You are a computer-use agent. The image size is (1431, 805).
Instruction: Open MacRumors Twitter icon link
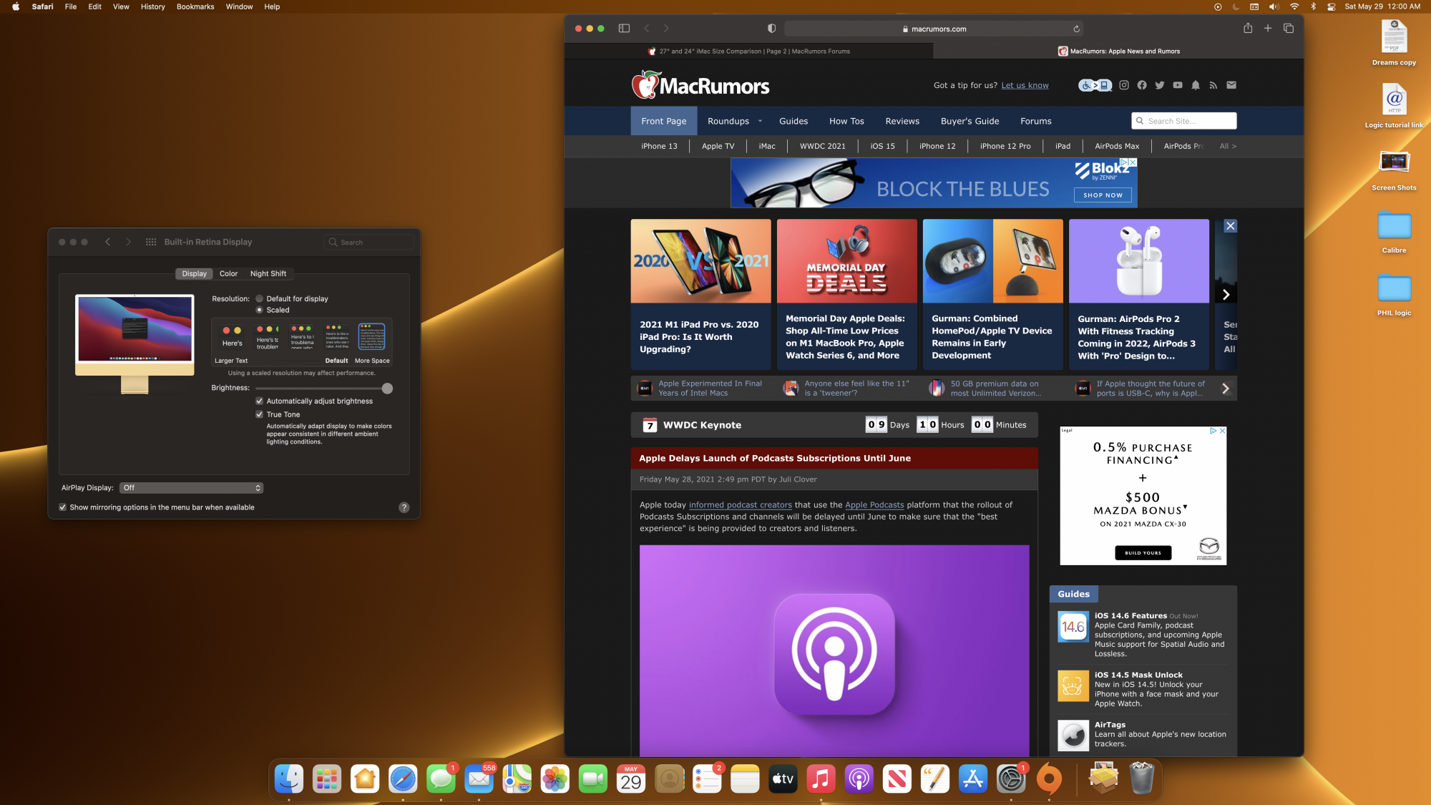pyautogui.click(x=1160, y=85)
